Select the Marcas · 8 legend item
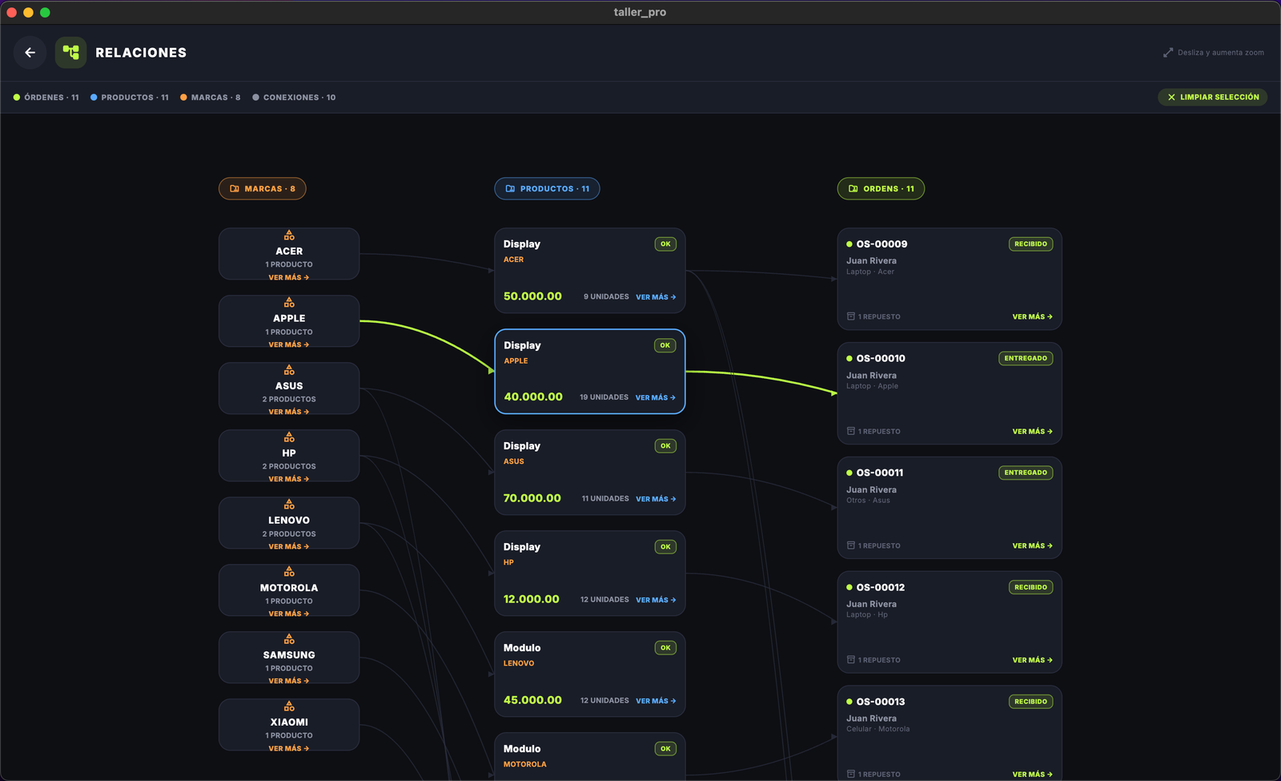This screenshot has height=781, width=1281. point(211,98)
